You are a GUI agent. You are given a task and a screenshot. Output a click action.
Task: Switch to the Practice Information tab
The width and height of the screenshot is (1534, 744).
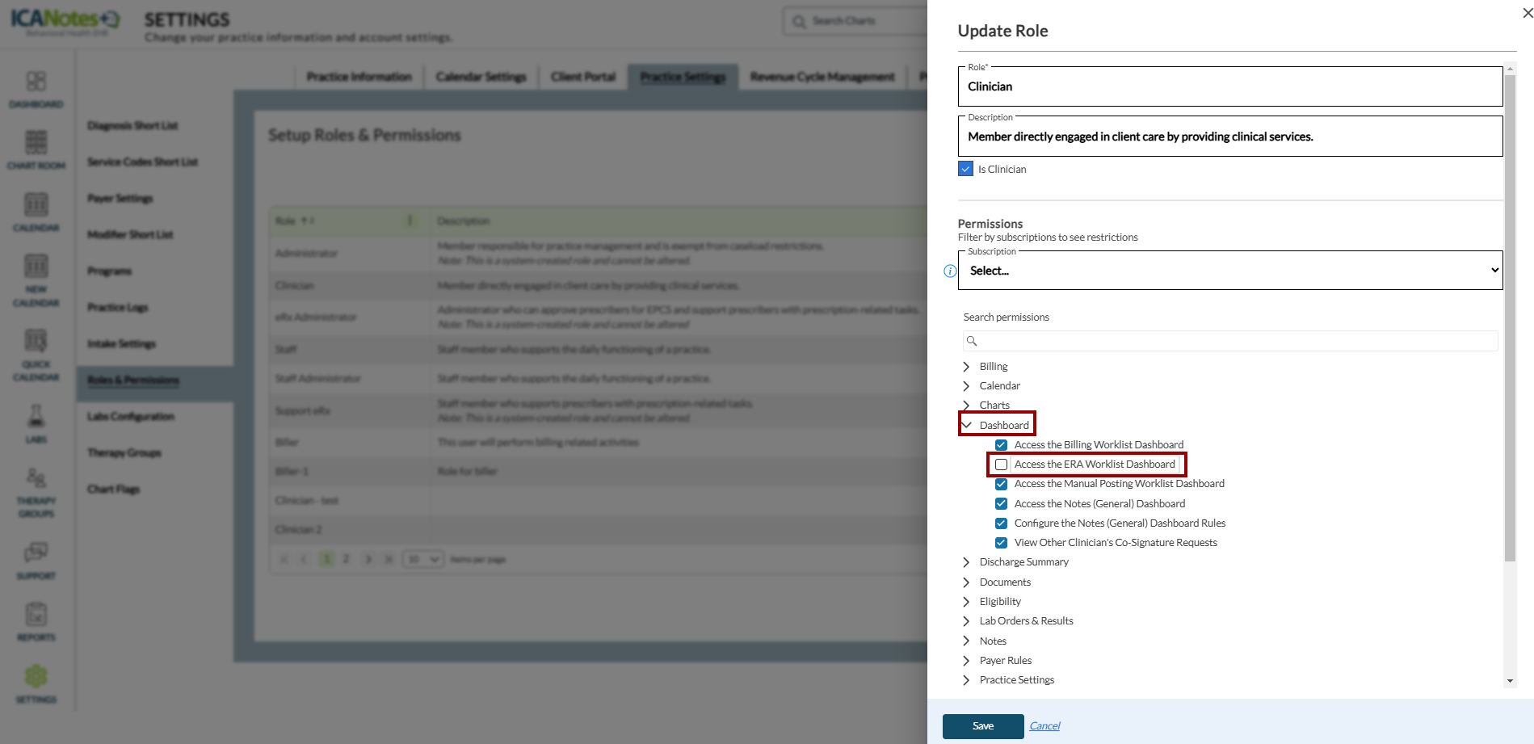(x=359, y=77)
